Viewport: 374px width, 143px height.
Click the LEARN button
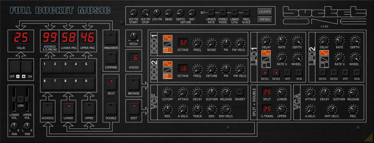pos(265,12)
